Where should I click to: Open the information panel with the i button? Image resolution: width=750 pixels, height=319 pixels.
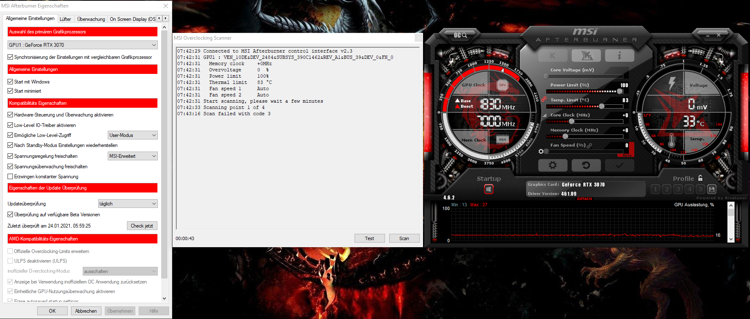coord(619,56)
